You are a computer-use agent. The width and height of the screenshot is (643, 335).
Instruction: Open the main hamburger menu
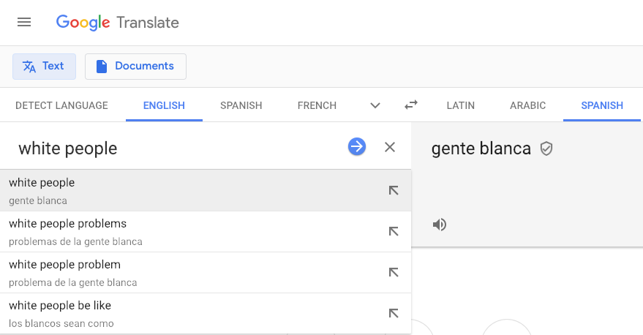pyautogui.click(x=24, y=22)
